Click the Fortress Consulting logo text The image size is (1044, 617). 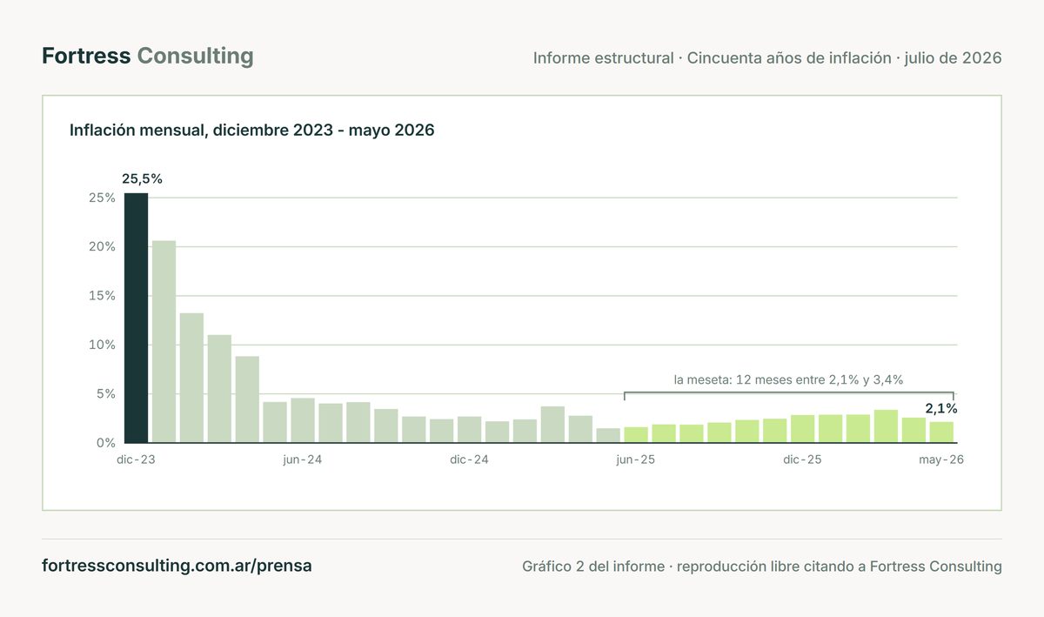148,57
